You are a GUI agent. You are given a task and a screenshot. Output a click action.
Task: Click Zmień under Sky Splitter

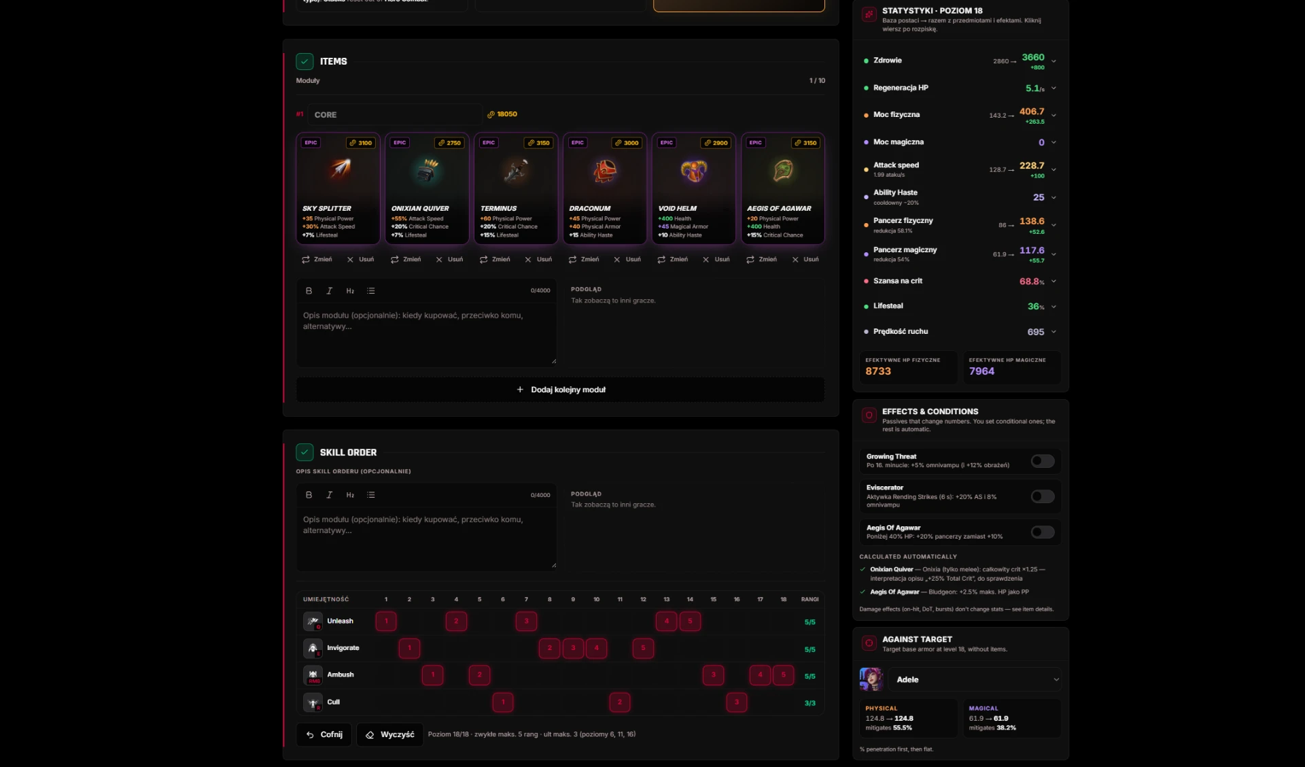tap(317, 259)
